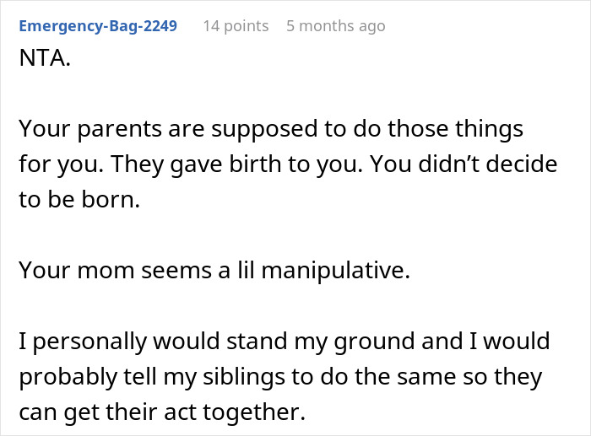Click the line starting I personally would stand
Image resolution: width=591 pixels, height=436 pixels.
284,341
